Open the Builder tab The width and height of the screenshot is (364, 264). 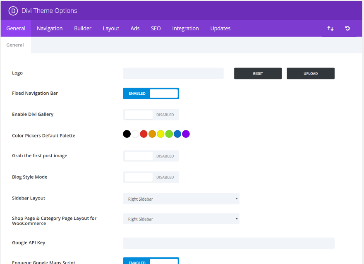(x=83, y=29)
